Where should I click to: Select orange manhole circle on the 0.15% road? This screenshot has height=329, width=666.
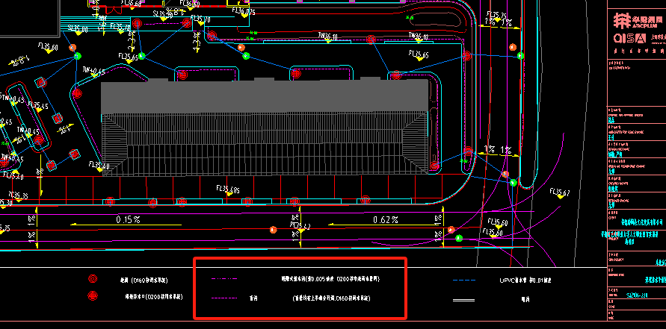point(273,230)
